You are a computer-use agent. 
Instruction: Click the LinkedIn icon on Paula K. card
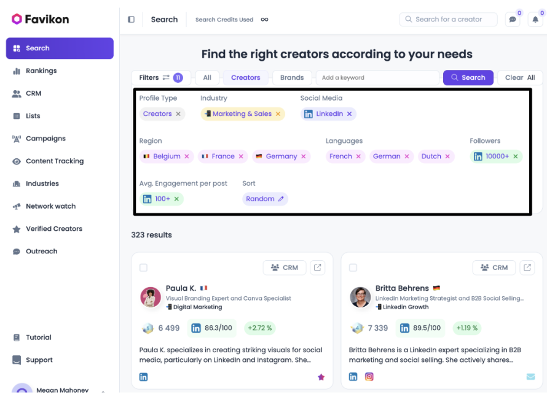[143, 377]
